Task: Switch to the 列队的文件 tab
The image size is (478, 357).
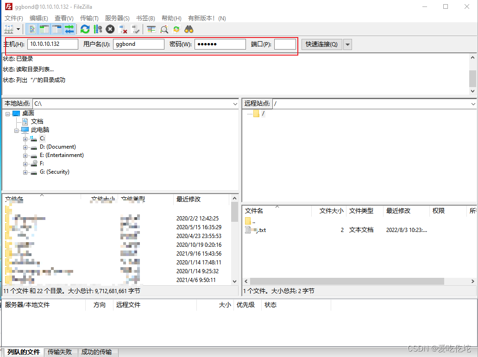Action: [24, 352]
